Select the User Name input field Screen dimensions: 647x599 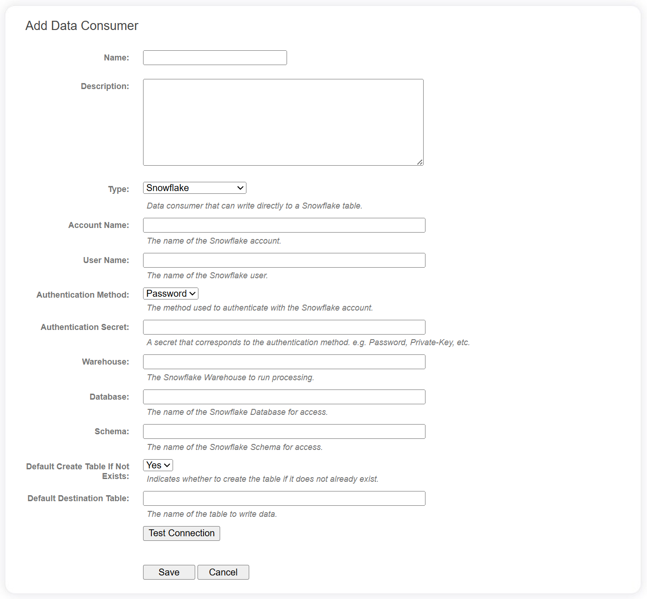(x=284, y=260)
